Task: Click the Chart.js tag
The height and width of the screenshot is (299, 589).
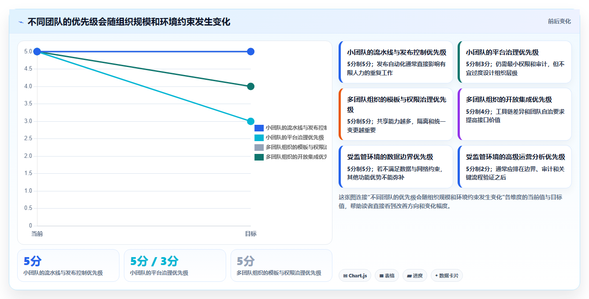Action: coord(355,276)
